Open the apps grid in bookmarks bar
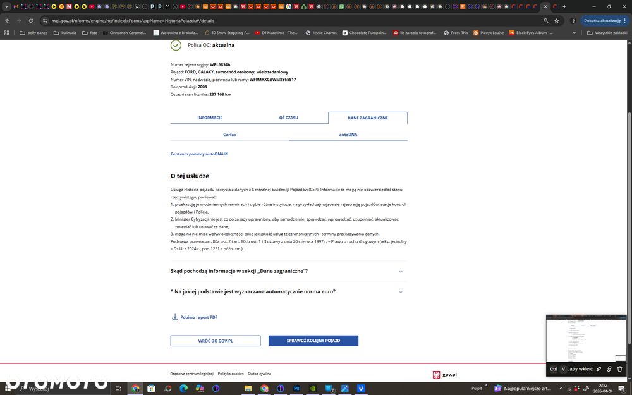 tap(6, 33)
